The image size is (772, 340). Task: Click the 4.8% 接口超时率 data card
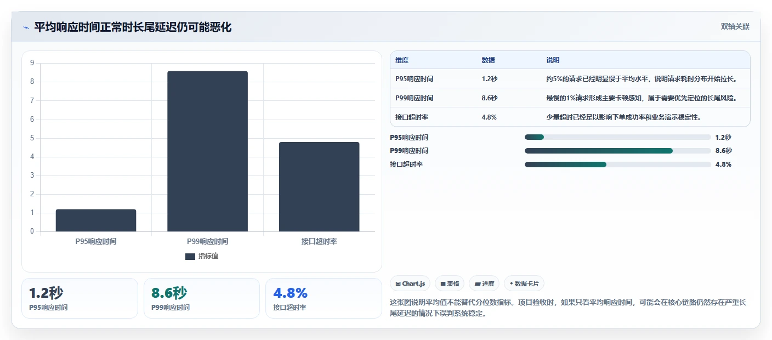point(323,298)
